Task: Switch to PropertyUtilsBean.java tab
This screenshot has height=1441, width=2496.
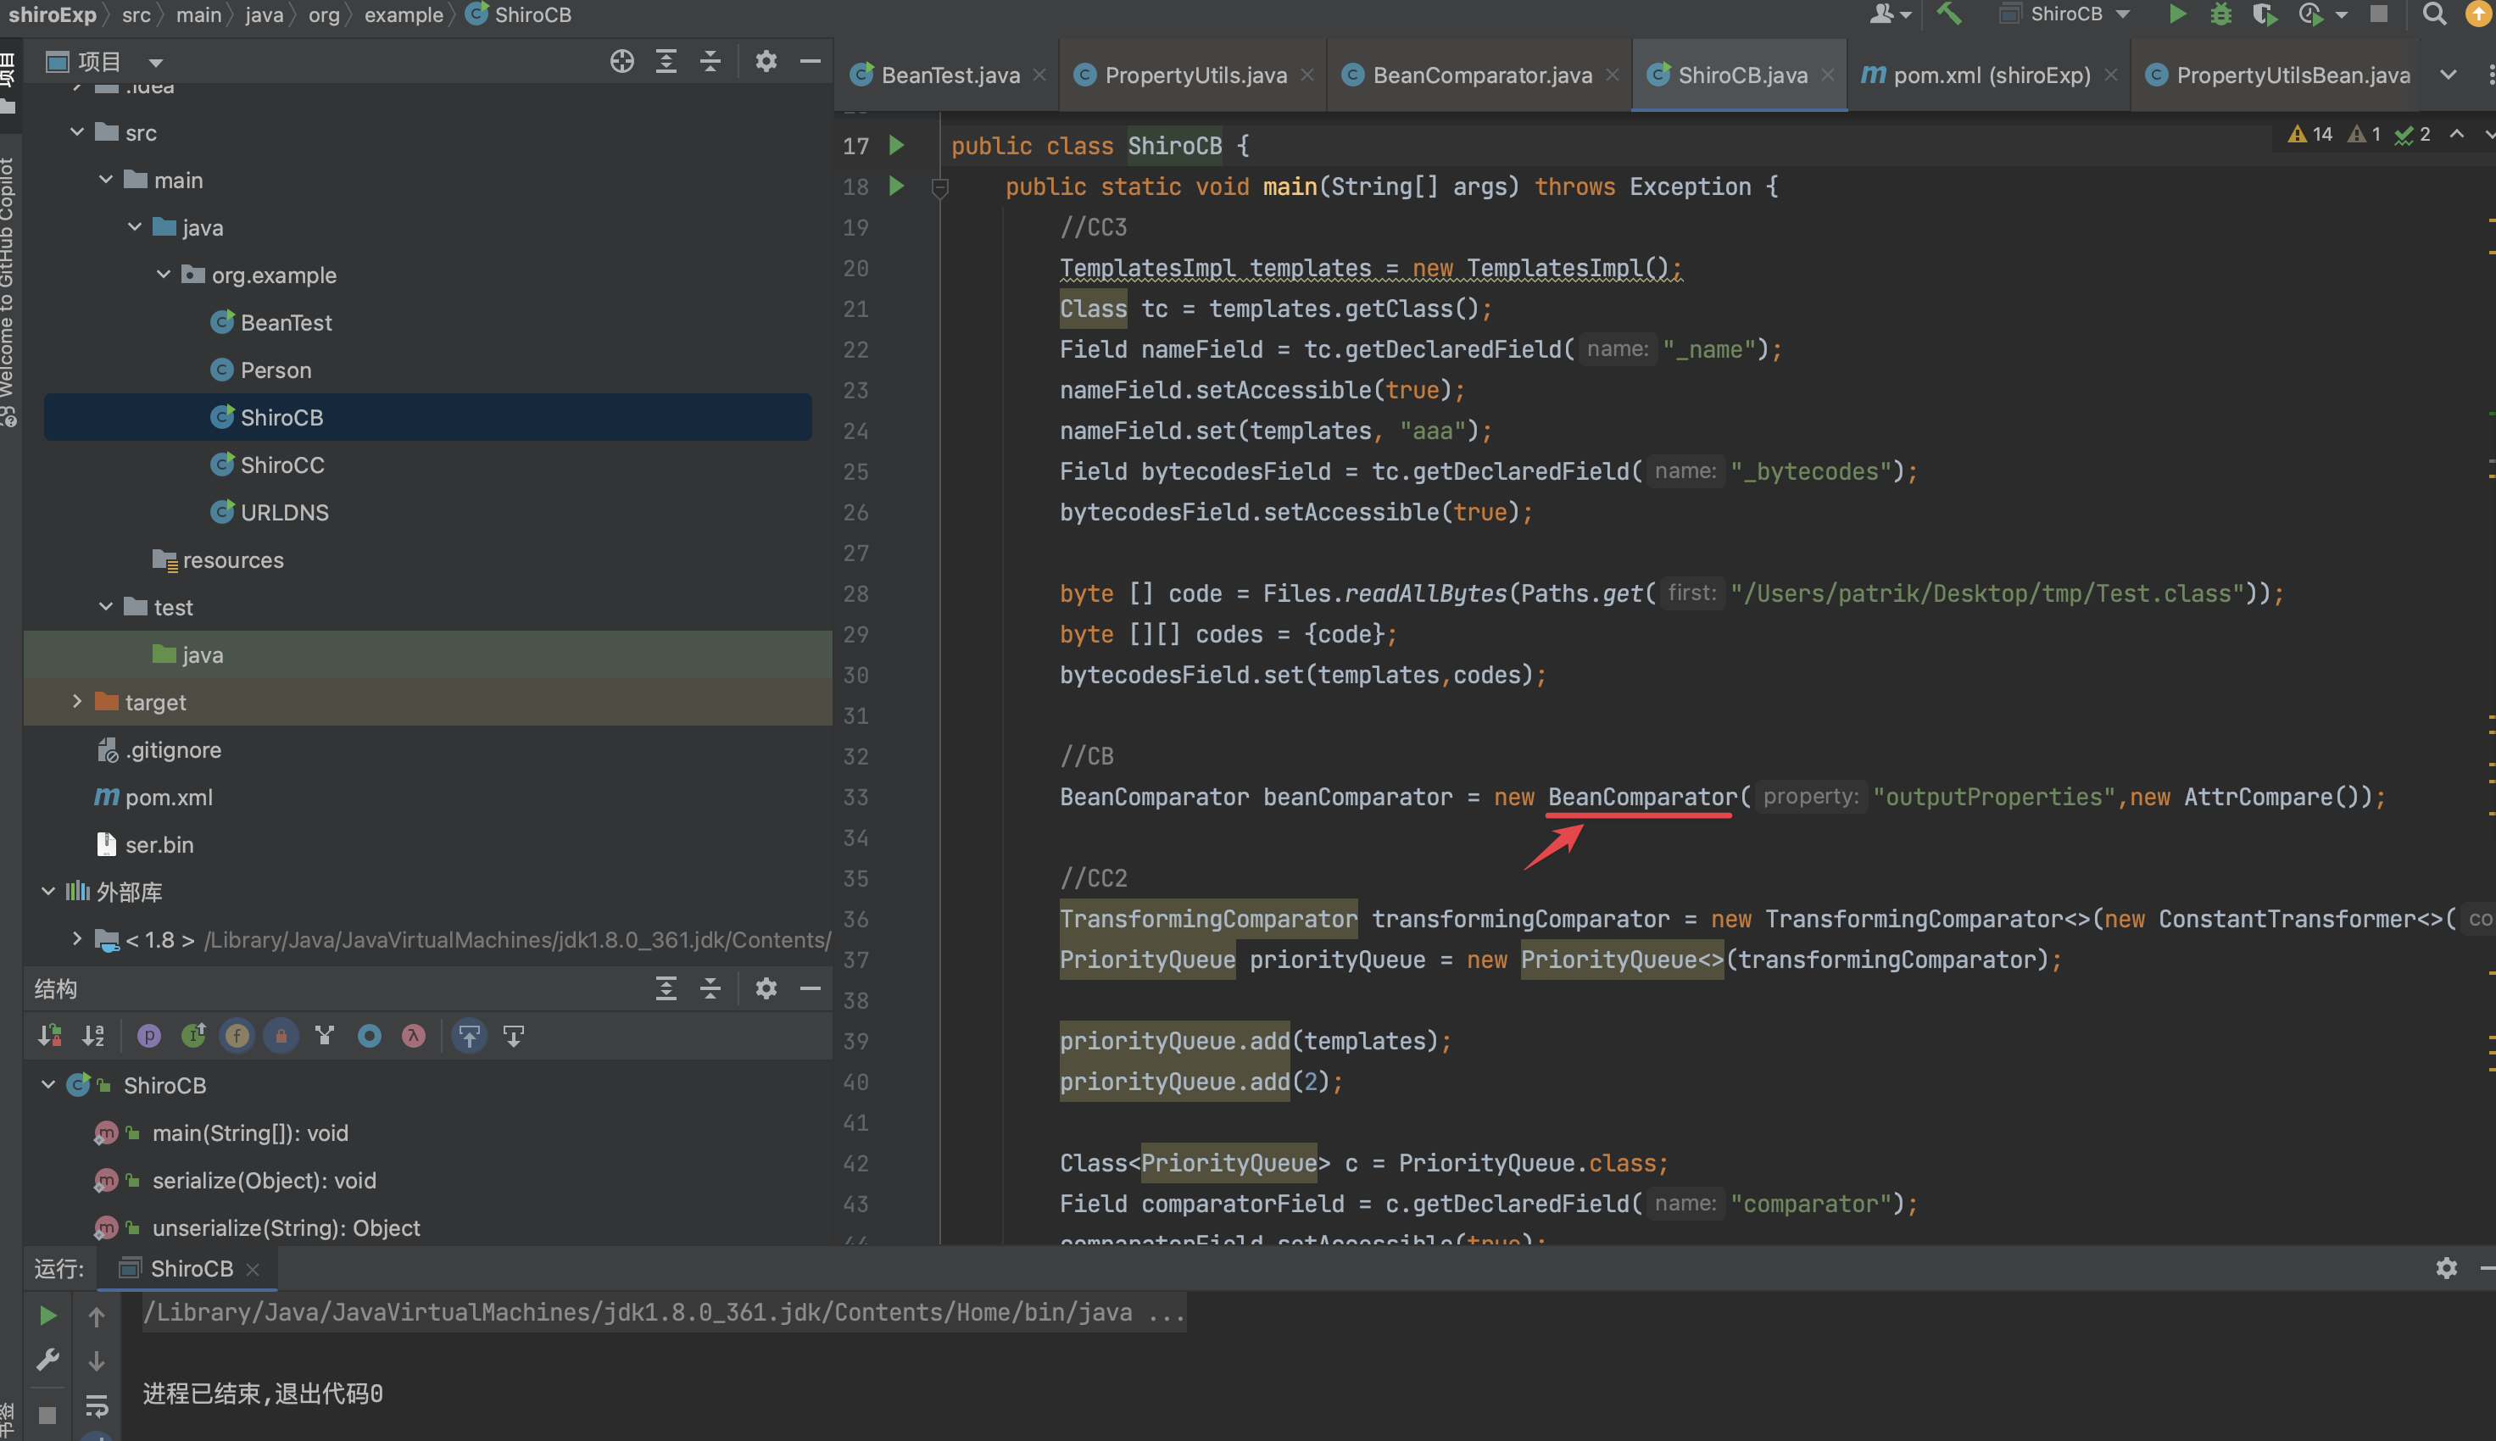Action: click(x=2278, y=75)
